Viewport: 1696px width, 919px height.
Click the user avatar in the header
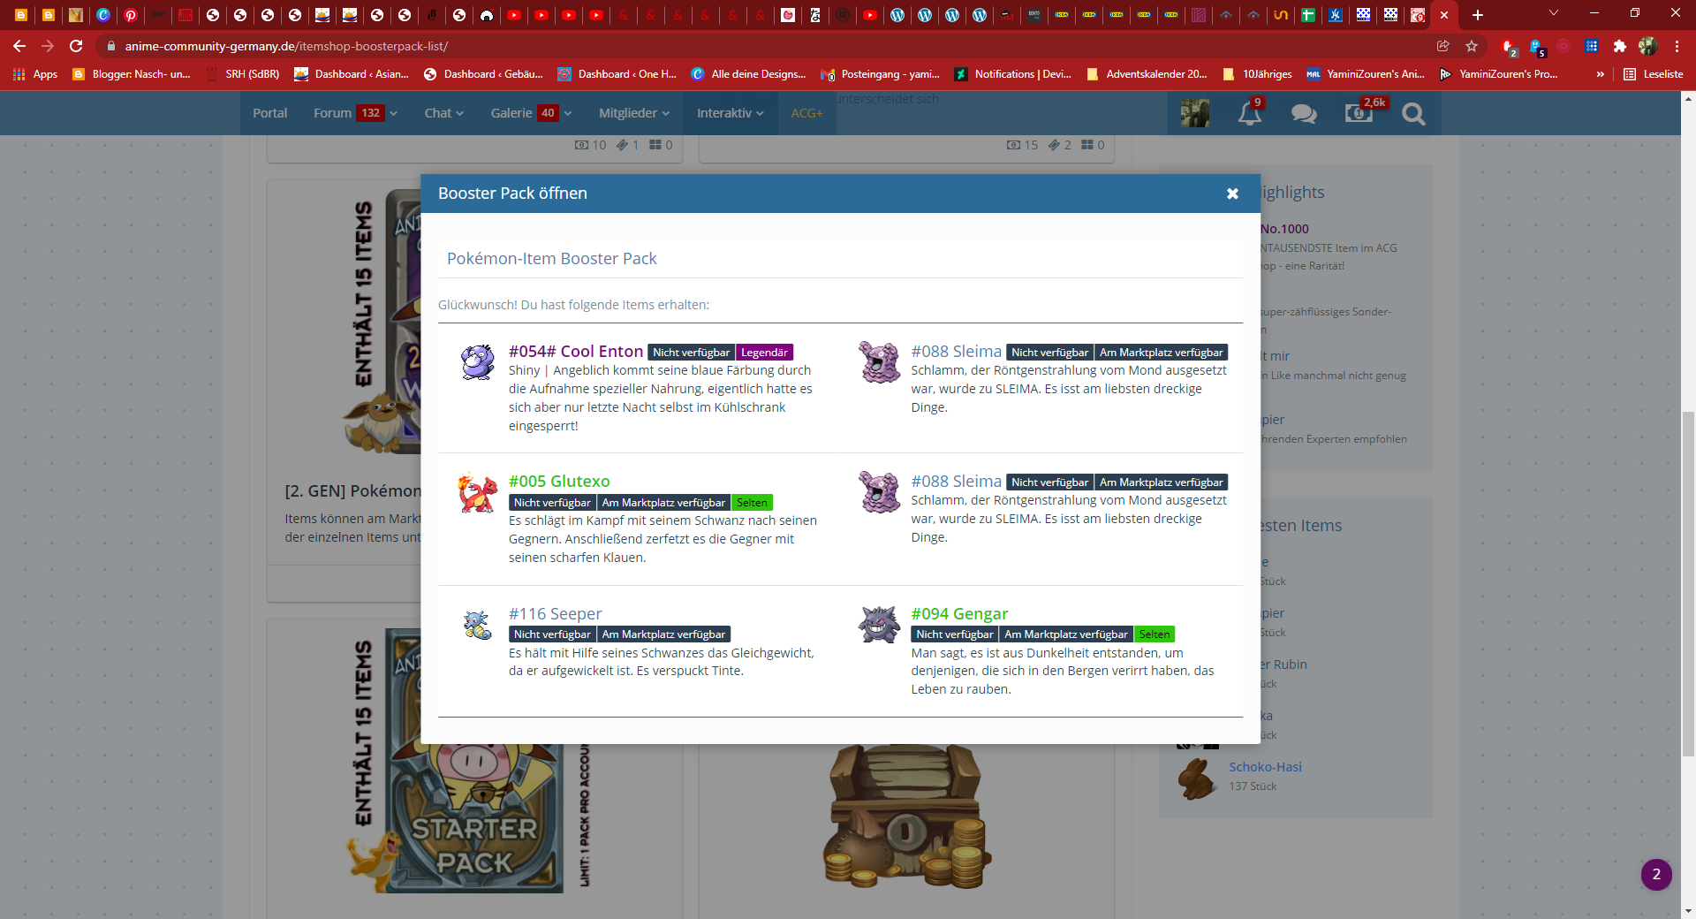pyautogui.click(x=1195, y=113)
